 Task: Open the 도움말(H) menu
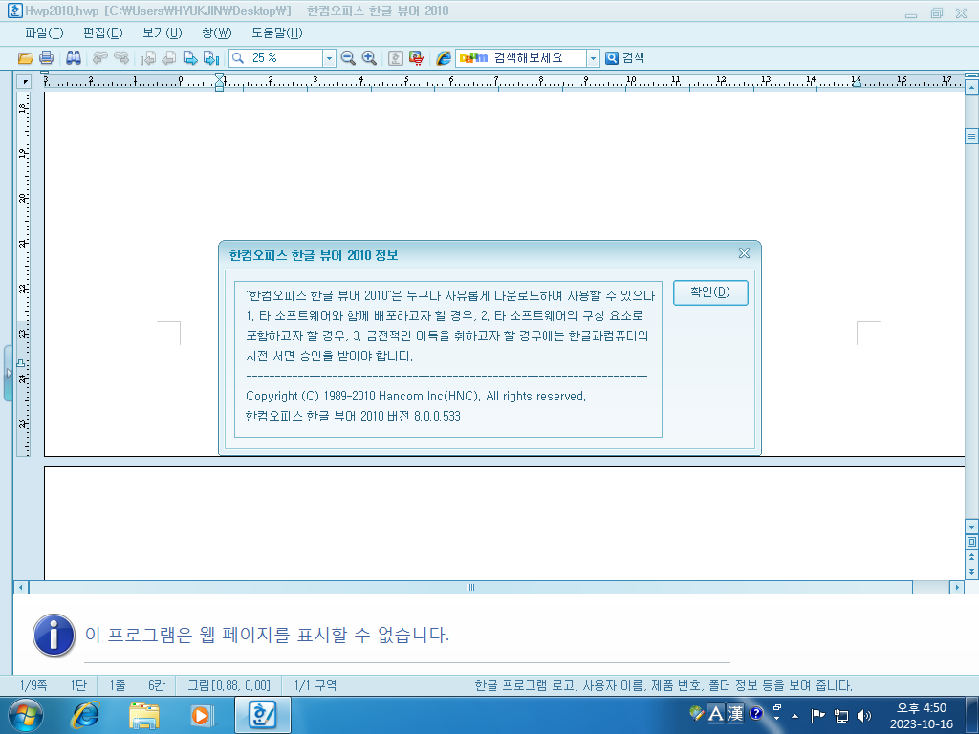click(277, 33)
